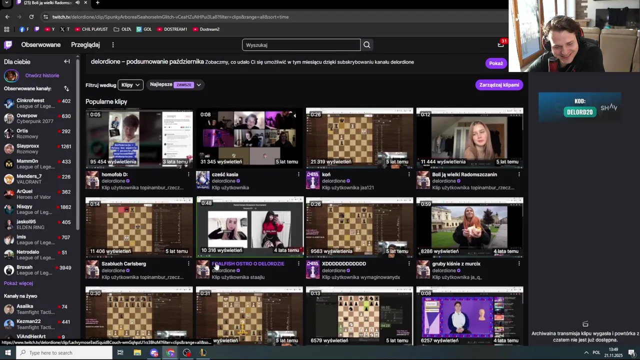640x360 pixels.
Task: Open the notifications inbox with badge 31
Action: (500, 44)
